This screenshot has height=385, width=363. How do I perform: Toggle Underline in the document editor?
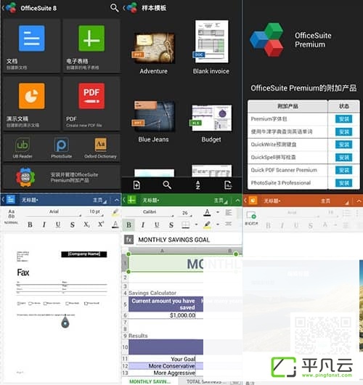coord(58,224)
